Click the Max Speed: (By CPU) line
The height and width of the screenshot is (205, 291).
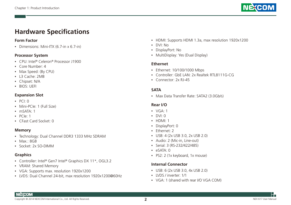tap(37, 72)
